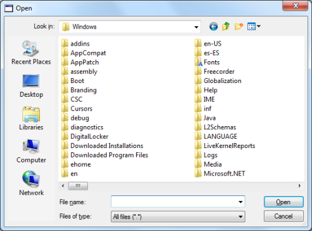Select Downloaded Installations folder name

click(x=107, y=145)
